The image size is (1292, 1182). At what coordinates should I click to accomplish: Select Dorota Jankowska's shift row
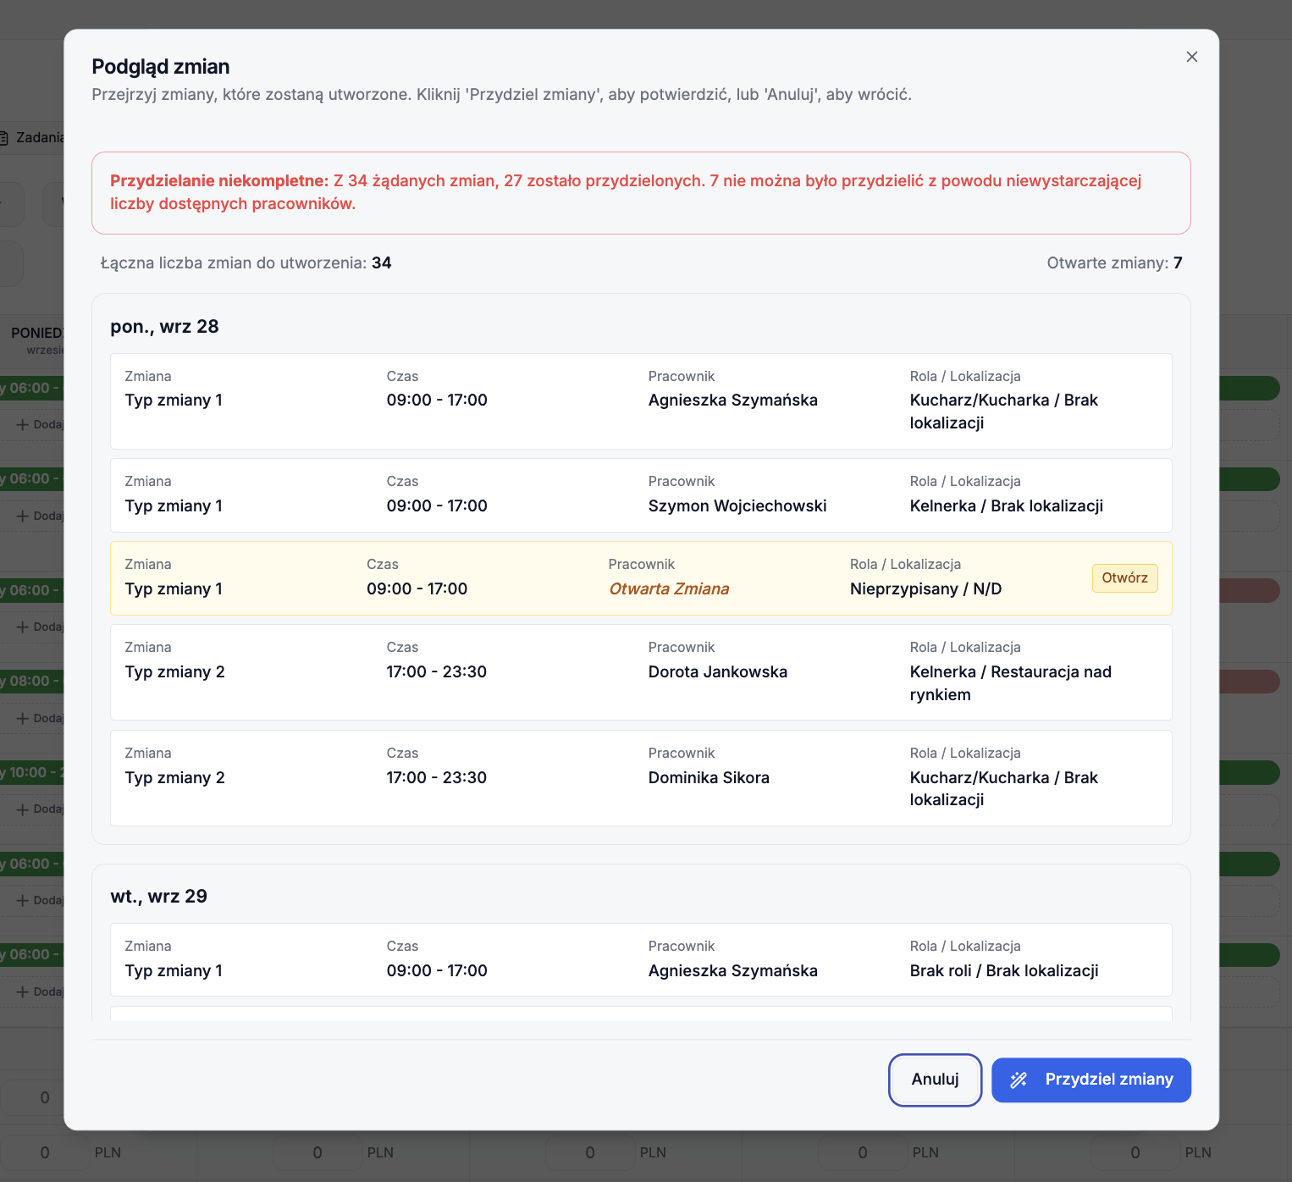tap(641, 672)
